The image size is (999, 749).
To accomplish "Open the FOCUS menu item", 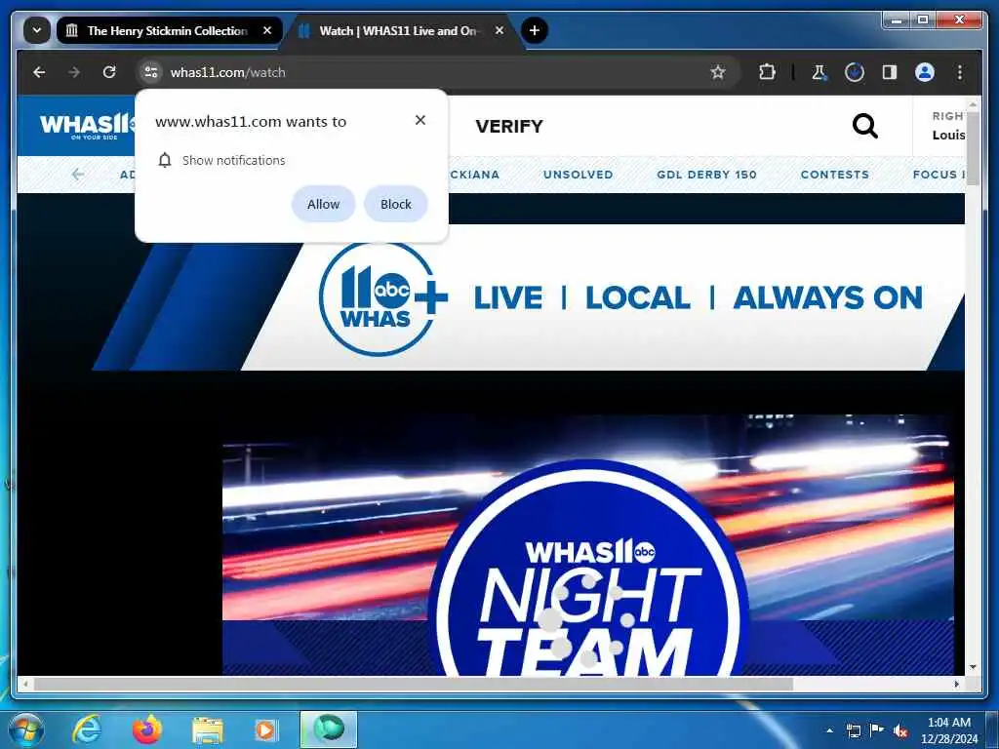I will [939, 175].
